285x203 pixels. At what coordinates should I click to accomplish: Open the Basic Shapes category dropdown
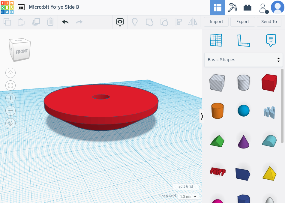[x=243, y=60]
